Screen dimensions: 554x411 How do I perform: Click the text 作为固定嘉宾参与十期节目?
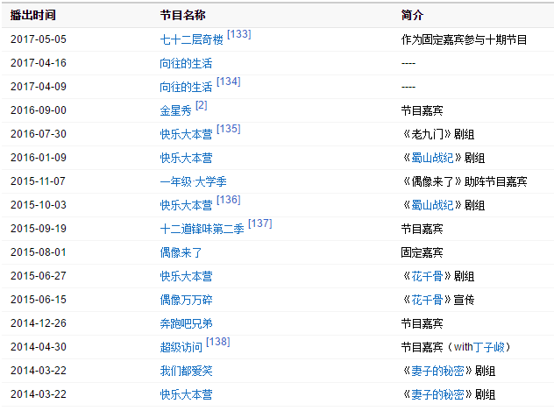point(464,39)
